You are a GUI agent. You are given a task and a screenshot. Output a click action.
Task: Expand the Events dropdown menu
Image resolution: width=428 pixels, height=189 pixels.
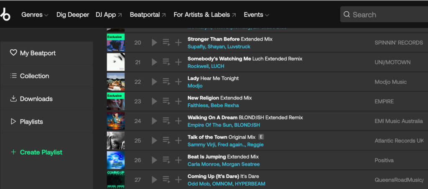pyautogui.click(x=256, y=15)
